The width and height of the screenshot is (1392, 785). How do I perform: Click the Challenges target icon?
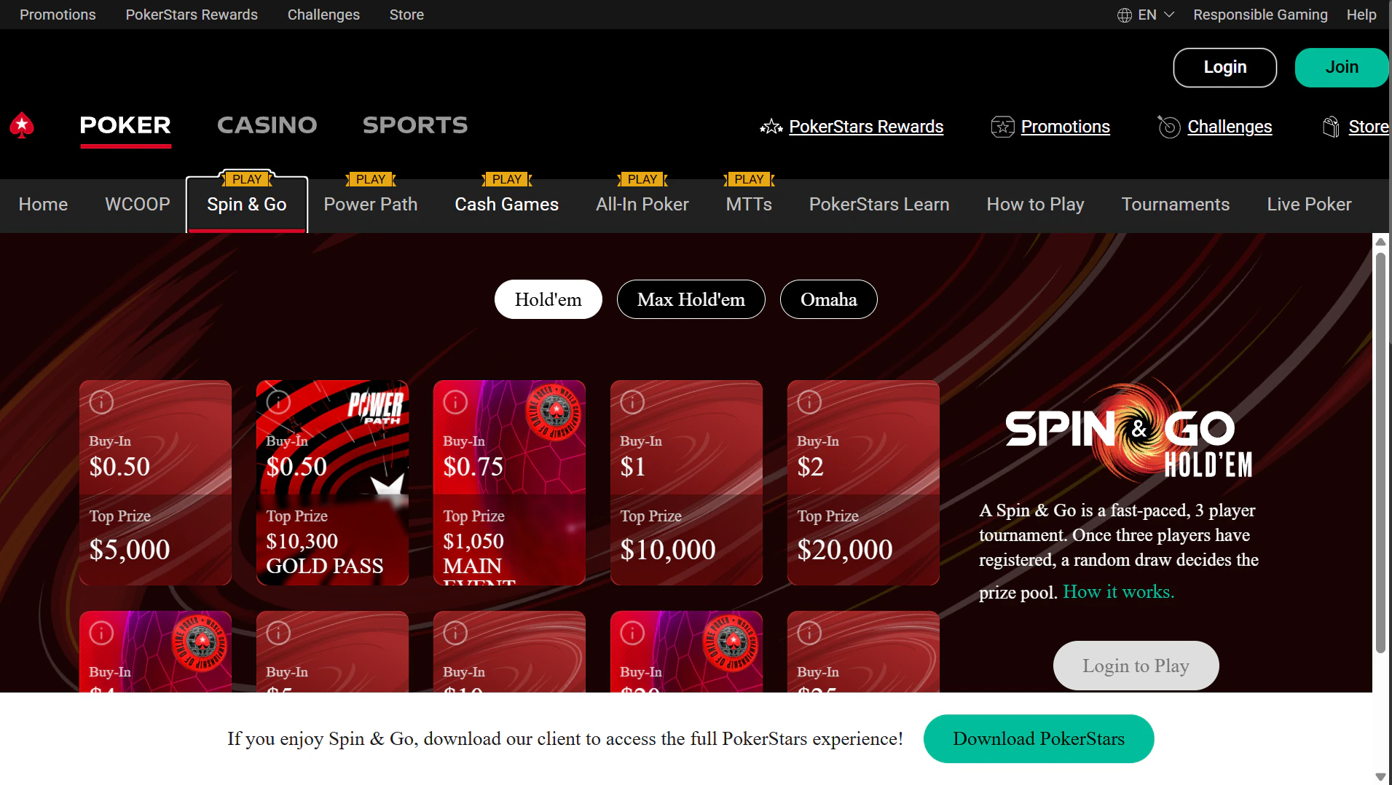(x=1169, y=127)
